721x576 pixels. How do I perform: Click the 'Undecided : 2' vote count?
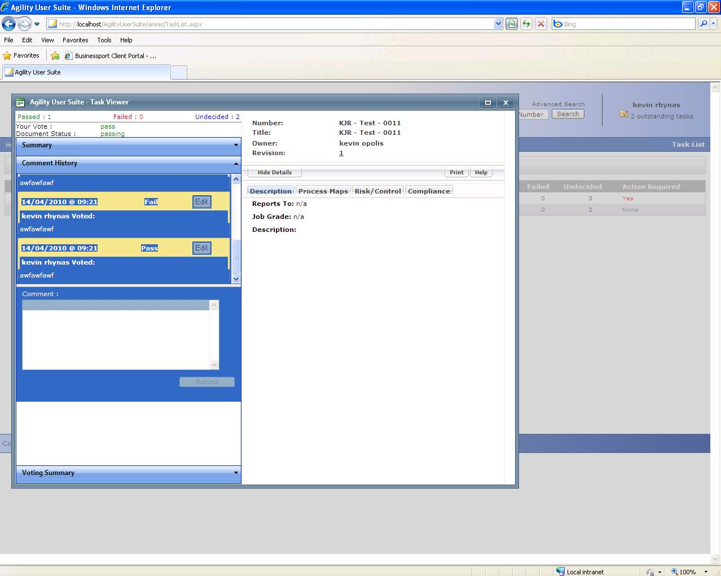pyautogui.click(x=217, y=117)
